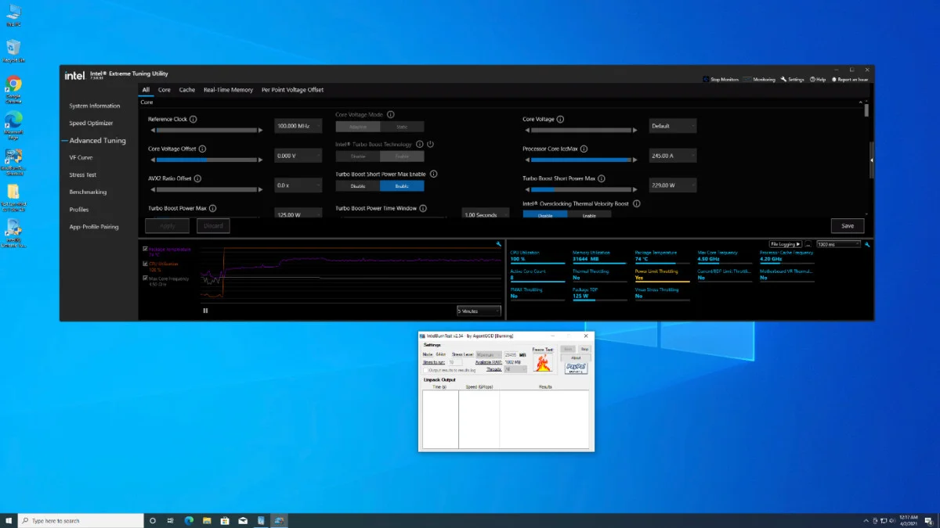Screen dimensions: 940x528
Task: Open Stress Test in XTU sidebar
Action: (83, 175)
